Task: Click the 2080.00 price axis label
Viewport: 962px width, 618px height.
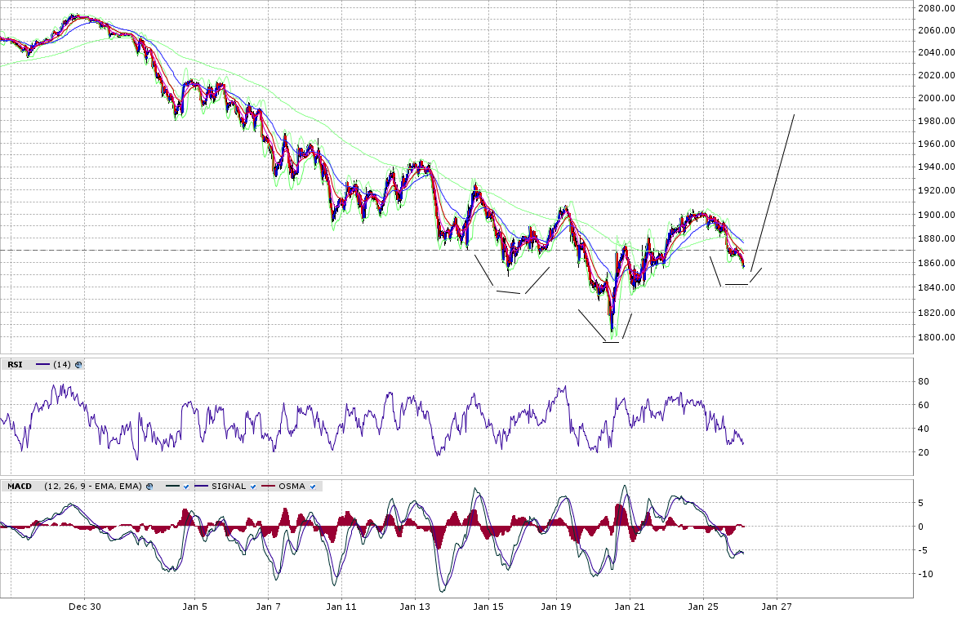Action: click(936, 8)
